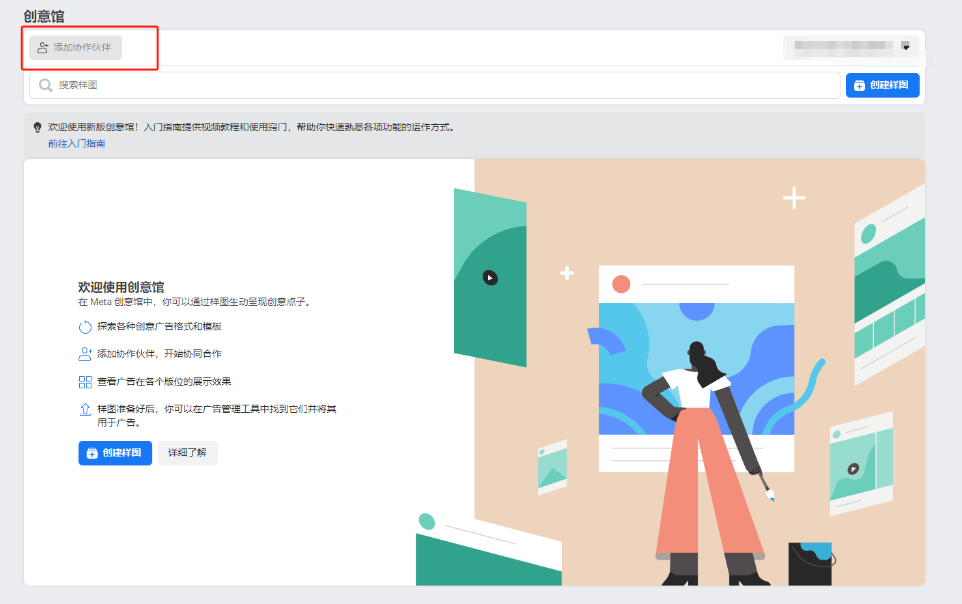Click text 探索各种创意广告格式和模板
962x604 pixels.
[x=159, y=327]
